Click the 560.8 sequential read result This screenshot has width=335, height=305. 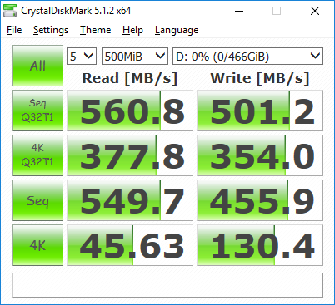point(130,111)
